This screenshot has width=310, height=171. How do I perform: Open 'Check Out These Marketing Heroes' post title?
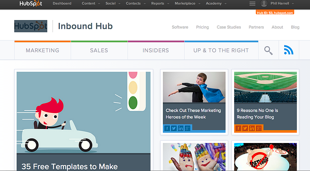(x=193, y=114)
